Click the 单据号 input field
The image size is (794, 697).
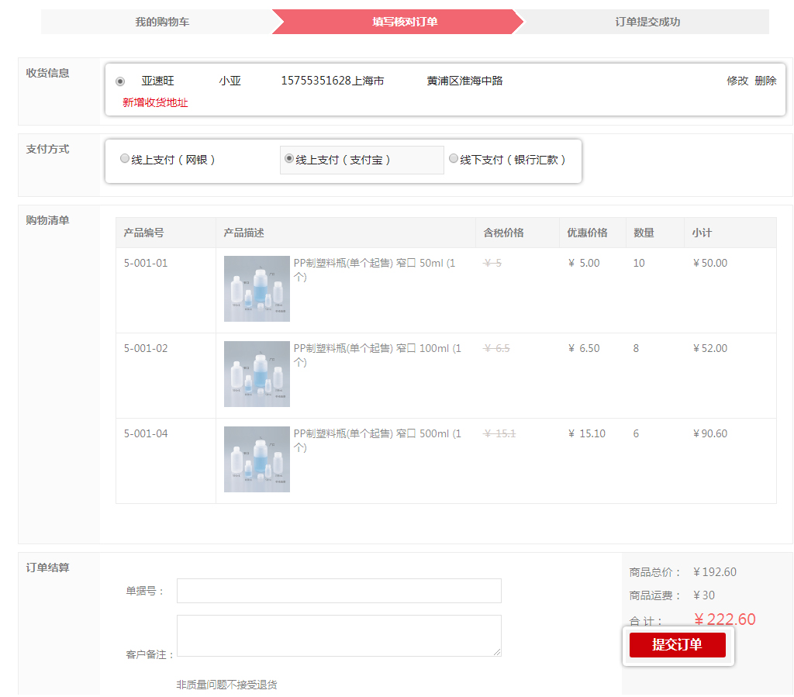pos(339,591)
